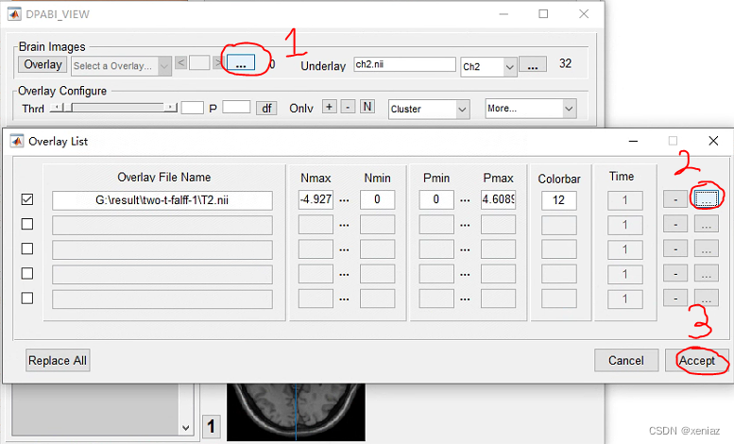Check the second overlay row checkbox

coord(27,224)
